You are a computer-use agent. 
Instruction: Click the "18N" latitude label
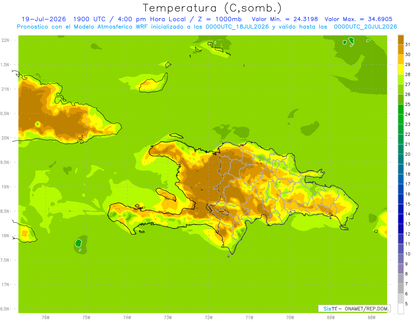coord(5,236)
